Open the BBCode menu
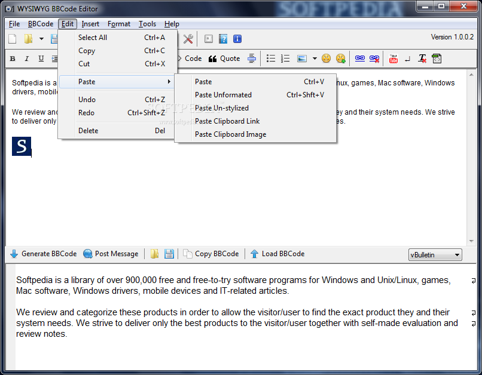This screenshot has height=375, width=482. 41,24
